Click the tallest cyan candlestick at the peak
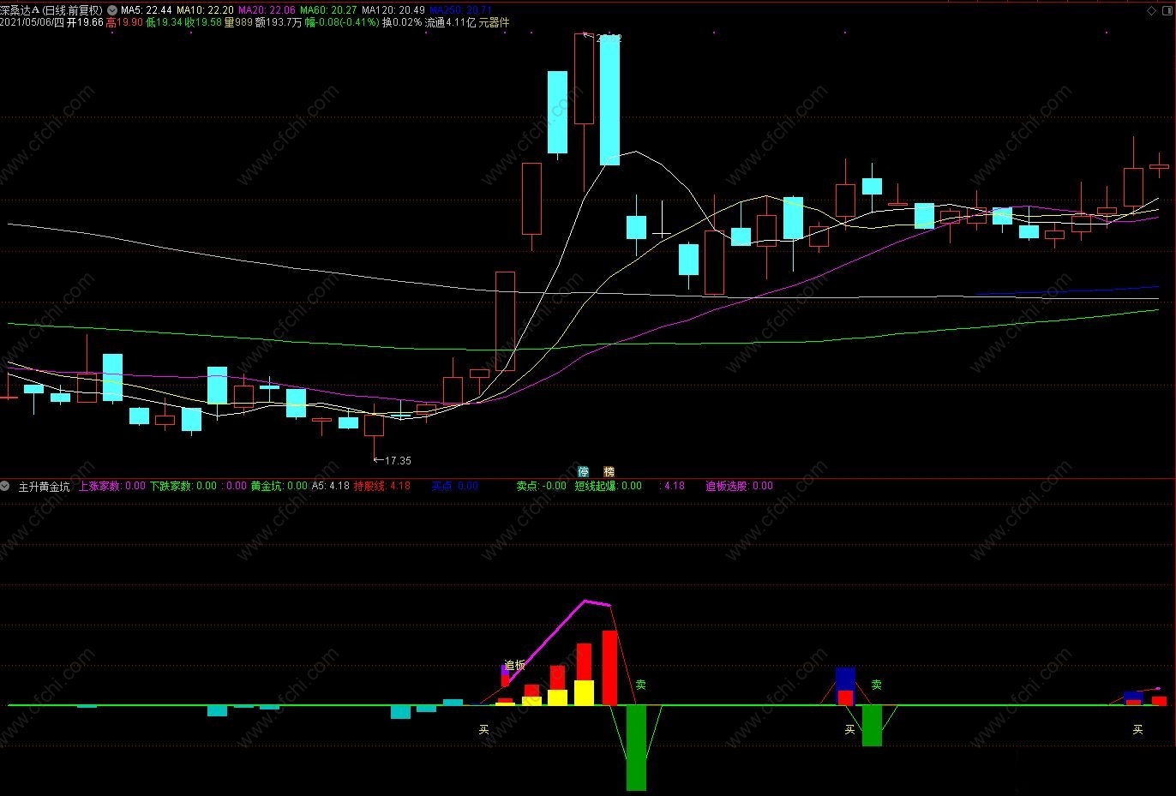Image resolution: width=1176 pixels, height=796 pixels. pos(609,101)
